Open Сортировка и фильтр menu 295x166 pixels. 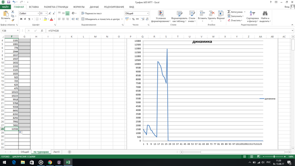(252, 16)
